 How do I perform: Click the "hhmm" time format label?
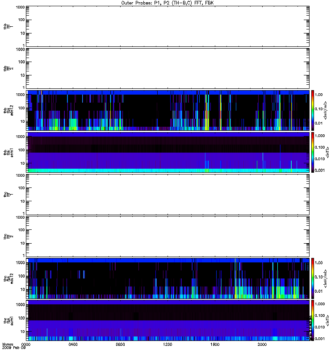8,345
